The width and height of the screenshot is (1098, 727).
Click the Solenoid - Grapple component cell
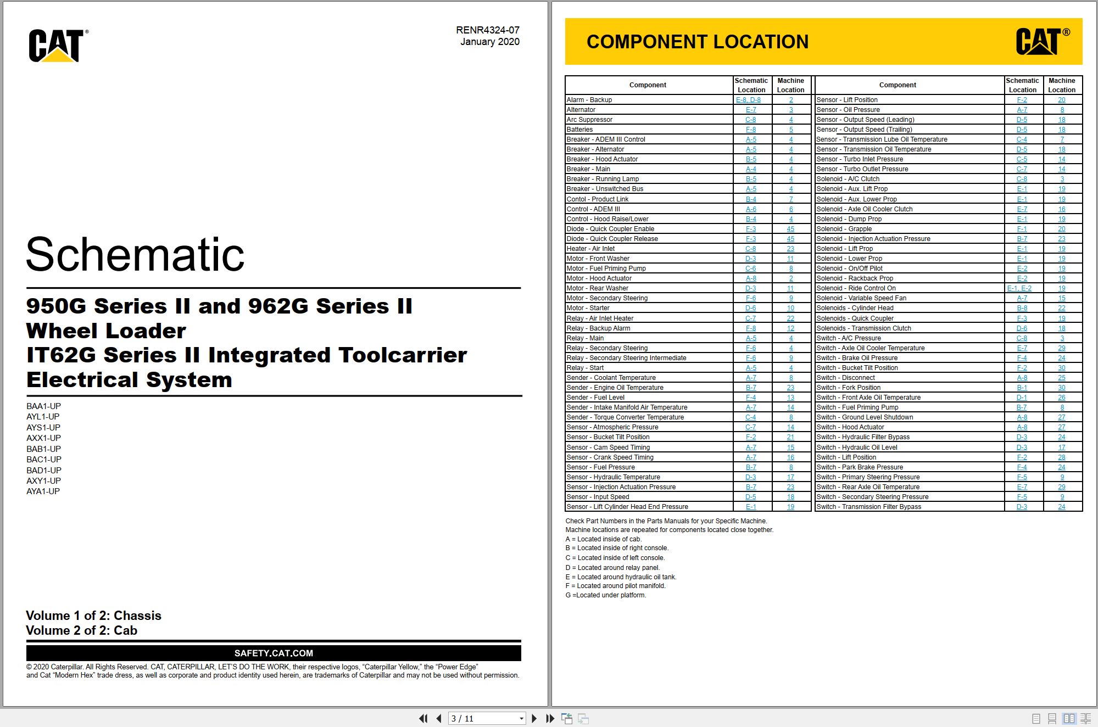[910, 229]
